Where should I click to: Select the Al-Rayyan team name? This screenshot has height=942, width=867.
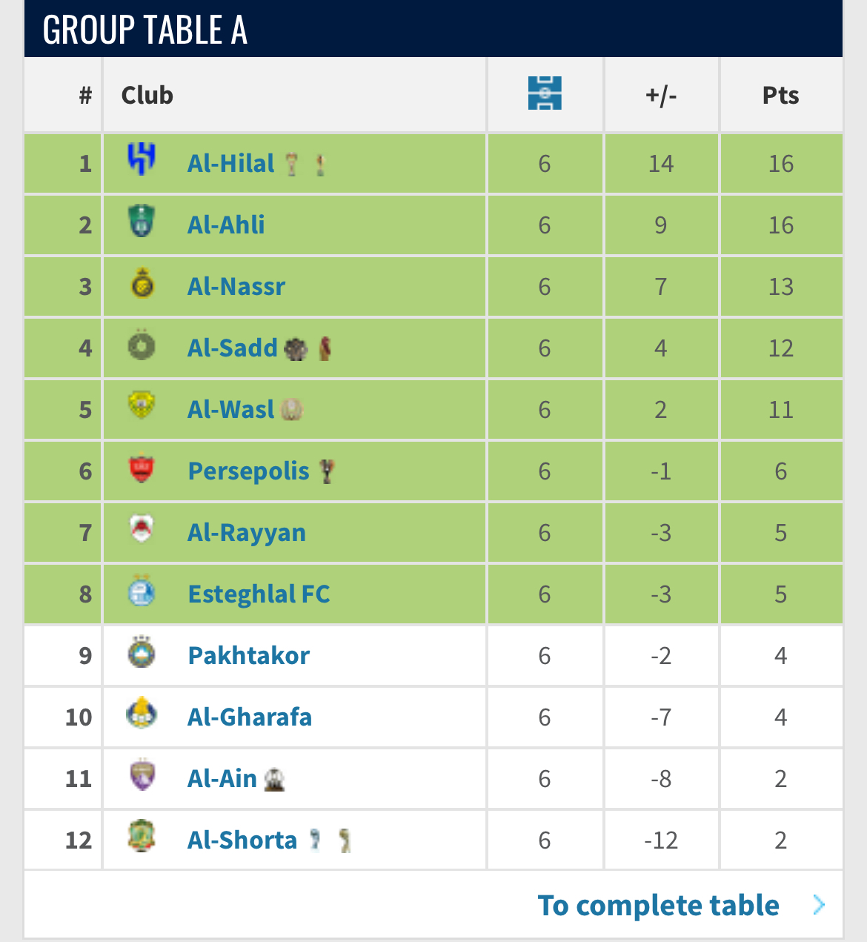(x=246, y=533)
